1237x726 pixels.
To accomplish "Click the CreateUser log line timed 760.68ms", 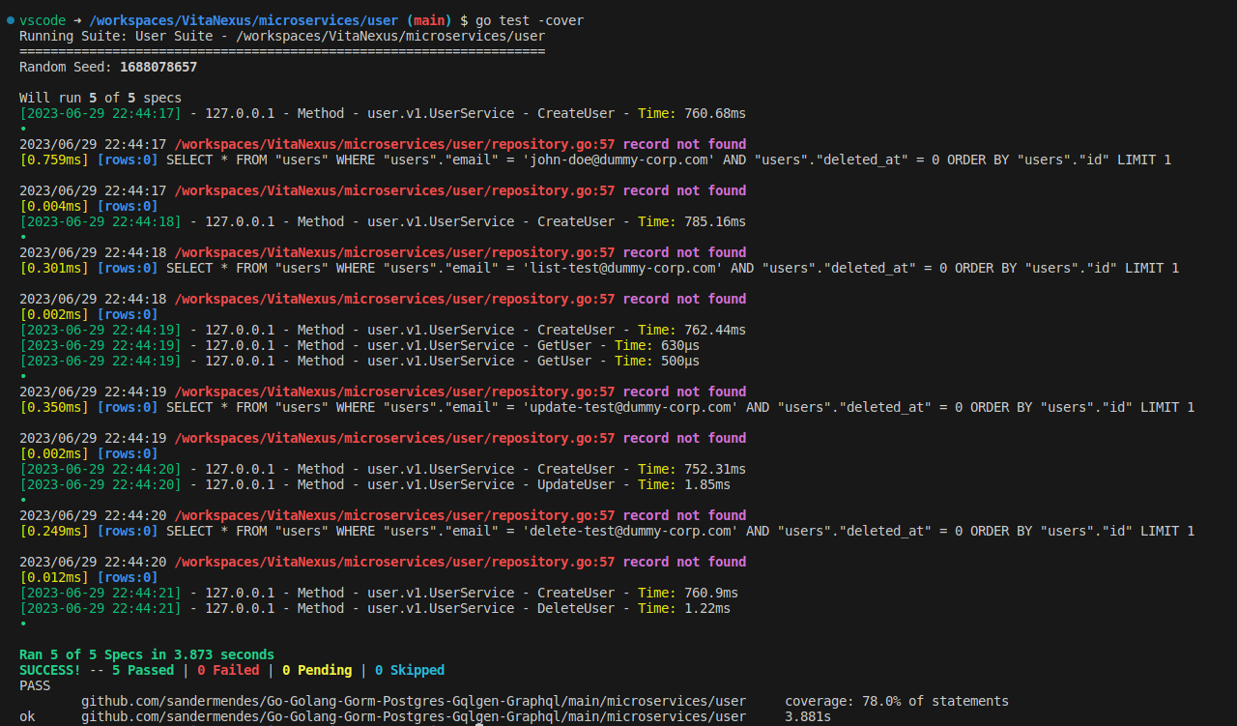I will pos(383,113).
